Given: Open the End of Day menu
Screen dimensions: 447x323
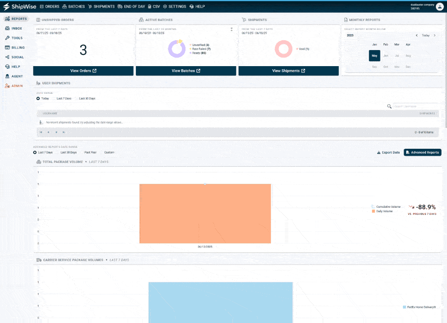Looking at the screenshot, I should coord(131,6).
